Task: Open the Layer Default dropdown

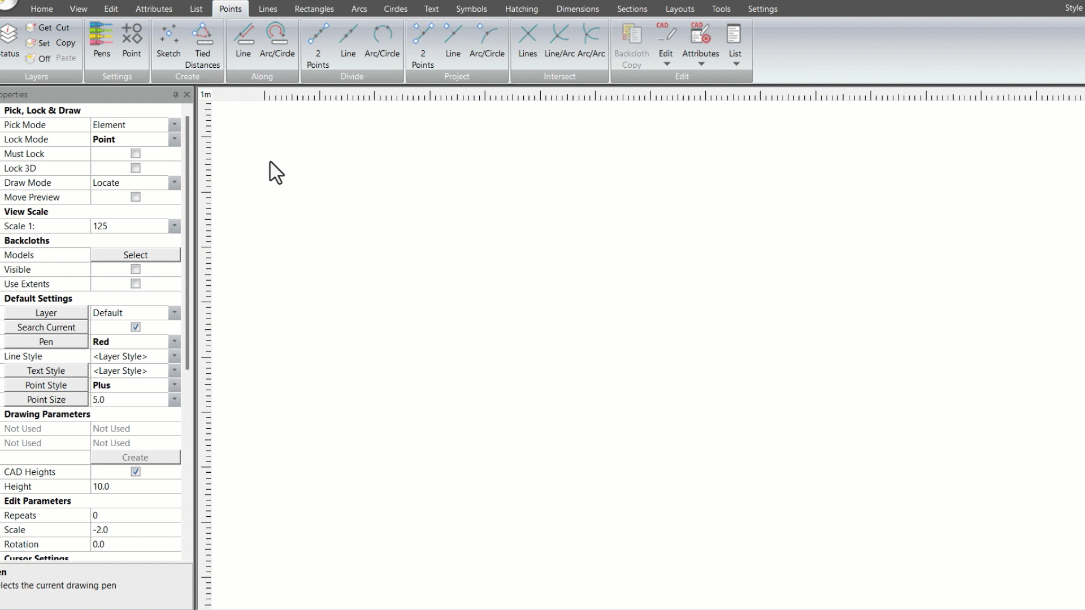Action: 174,313
